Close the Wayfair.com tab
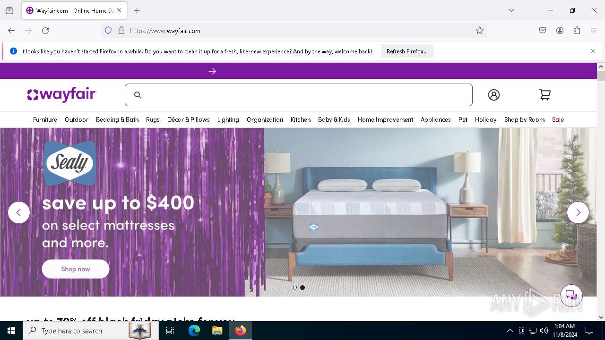 click(x=119, y=10)
